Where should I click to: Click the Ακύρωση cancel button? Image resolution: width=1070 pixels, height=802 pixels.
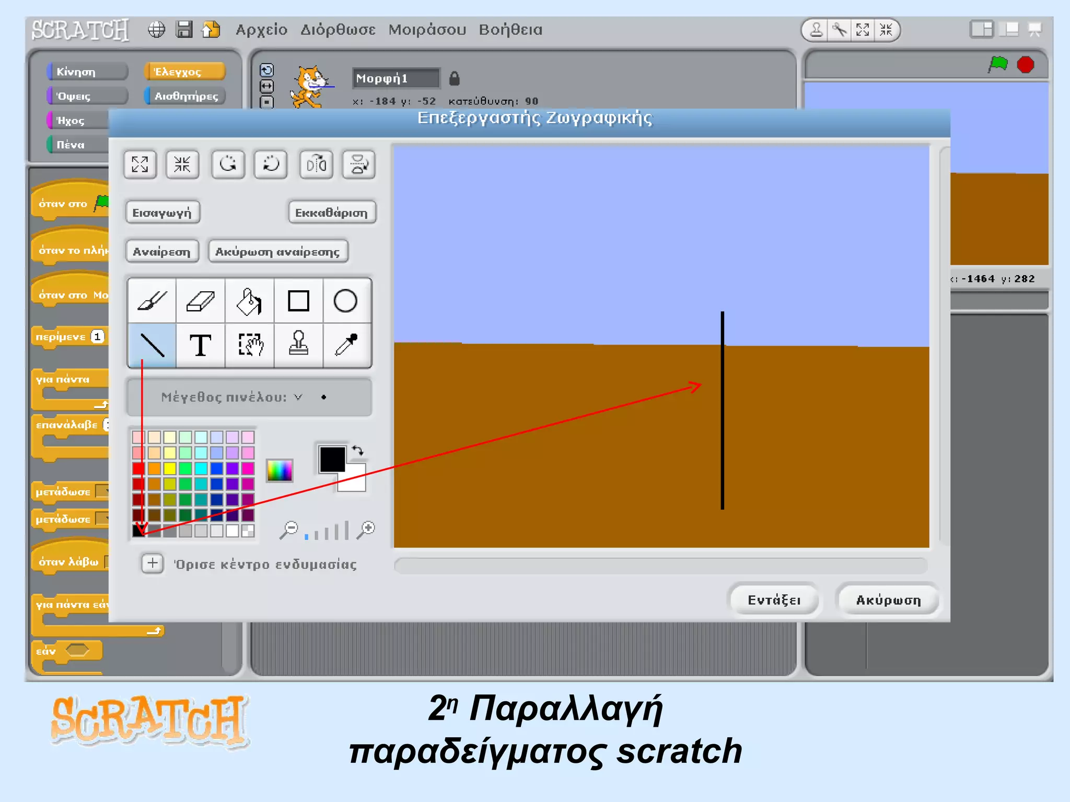tap(888, 600)
